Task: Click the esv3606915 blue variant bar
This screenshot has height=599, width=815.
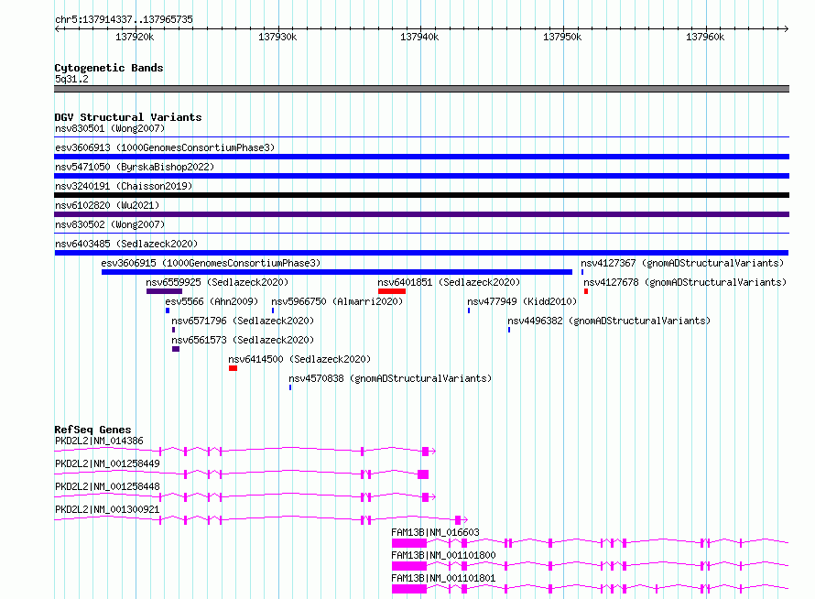Action: [x=337, y=272]
